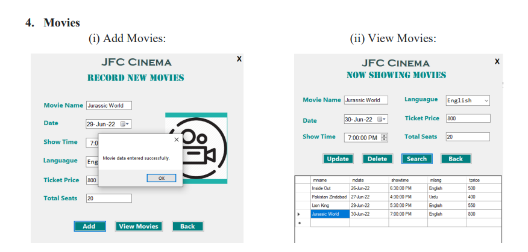Viewport: 528px width, 252px height.
Task: Close the Now Showing Movies window with X
Action: (x=497, y=61)
